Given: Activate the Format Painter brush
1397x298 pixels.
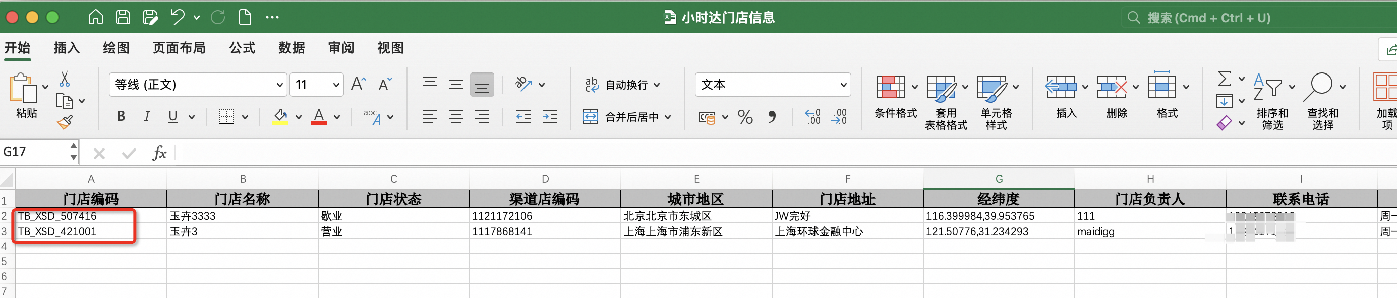Looking at the screenshot, I should pyautogui.click(x=65, y=122).
